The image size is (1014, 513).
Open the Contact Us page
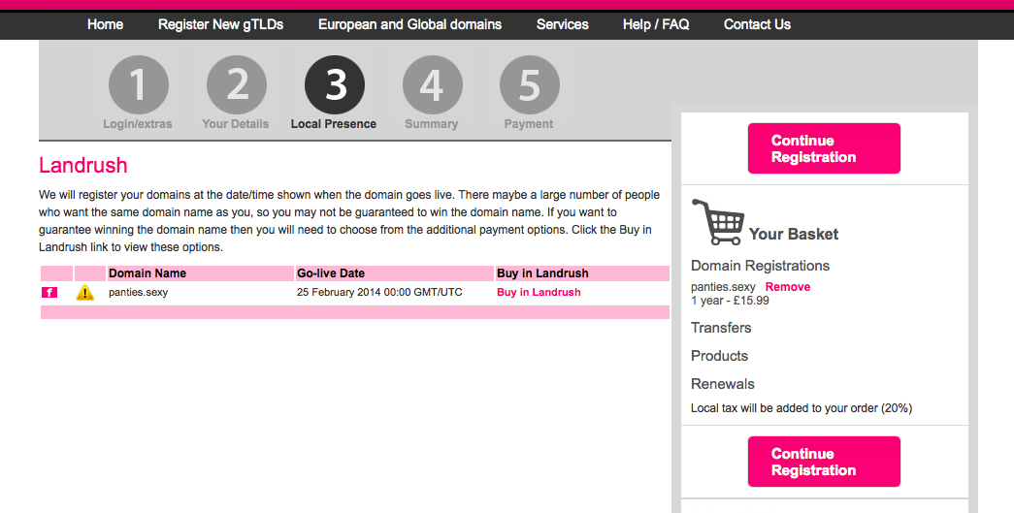click(x=757, y=24)
